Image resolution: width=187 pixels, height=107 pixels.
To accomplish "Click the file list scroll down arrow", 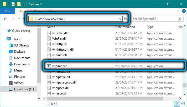I will 184,94.
